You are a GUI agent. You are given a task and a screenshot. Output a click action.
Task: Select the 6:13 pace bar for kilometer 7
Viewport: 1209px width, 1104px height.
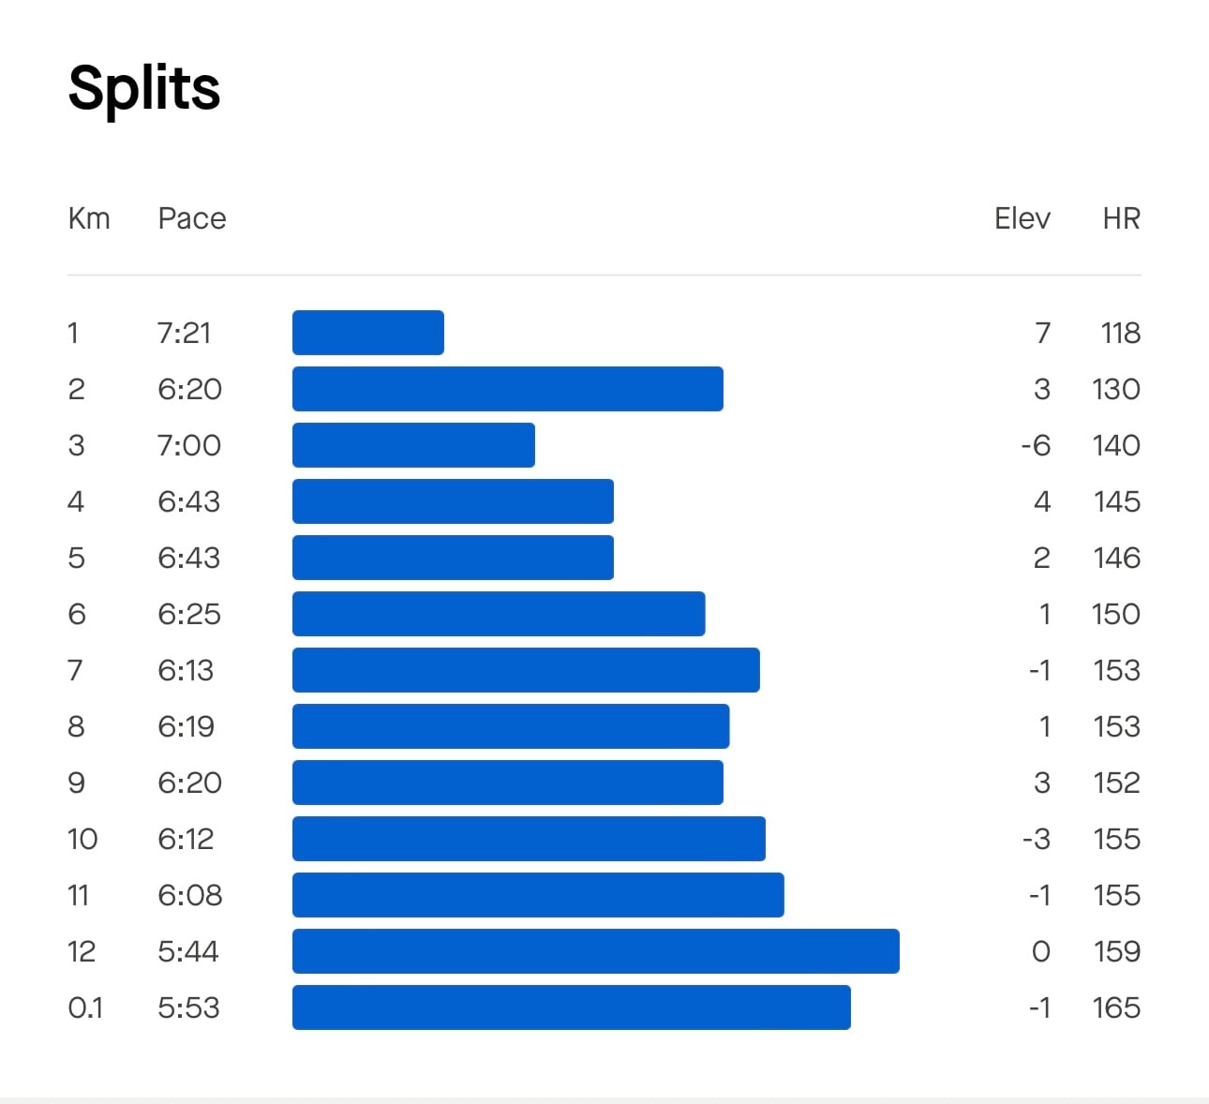tap(526, 670)
